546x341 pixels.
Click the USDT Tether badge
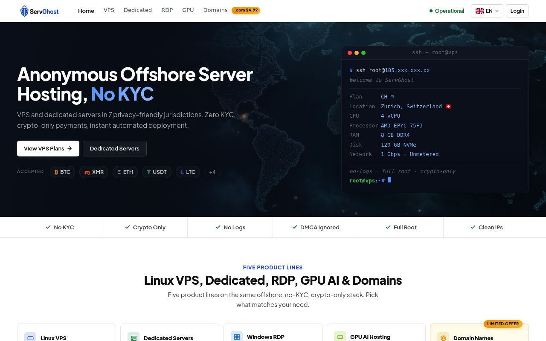[x=157, y=172]
